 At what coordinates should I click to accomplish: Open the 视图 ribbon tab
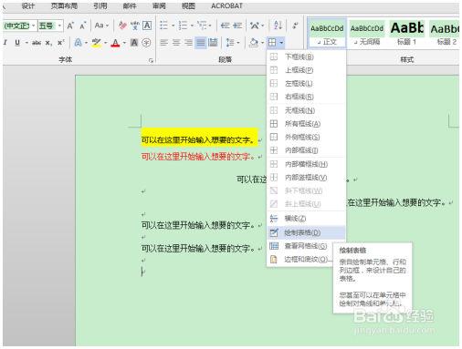point(188,6)
